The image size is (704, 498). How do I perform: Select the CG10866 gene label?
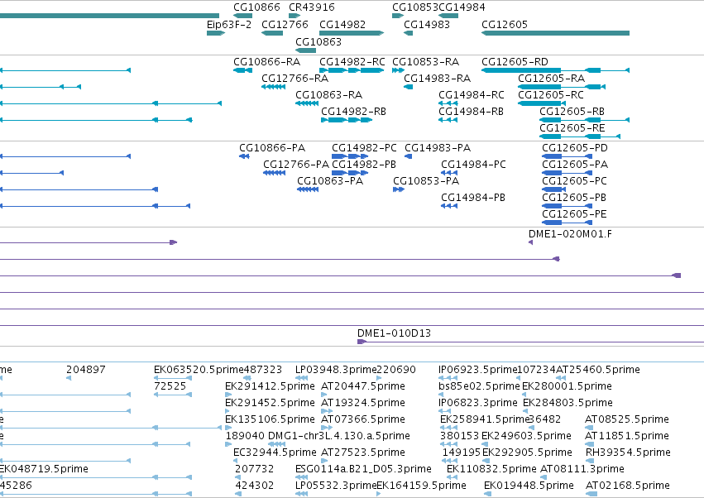[x=256, y=7]
